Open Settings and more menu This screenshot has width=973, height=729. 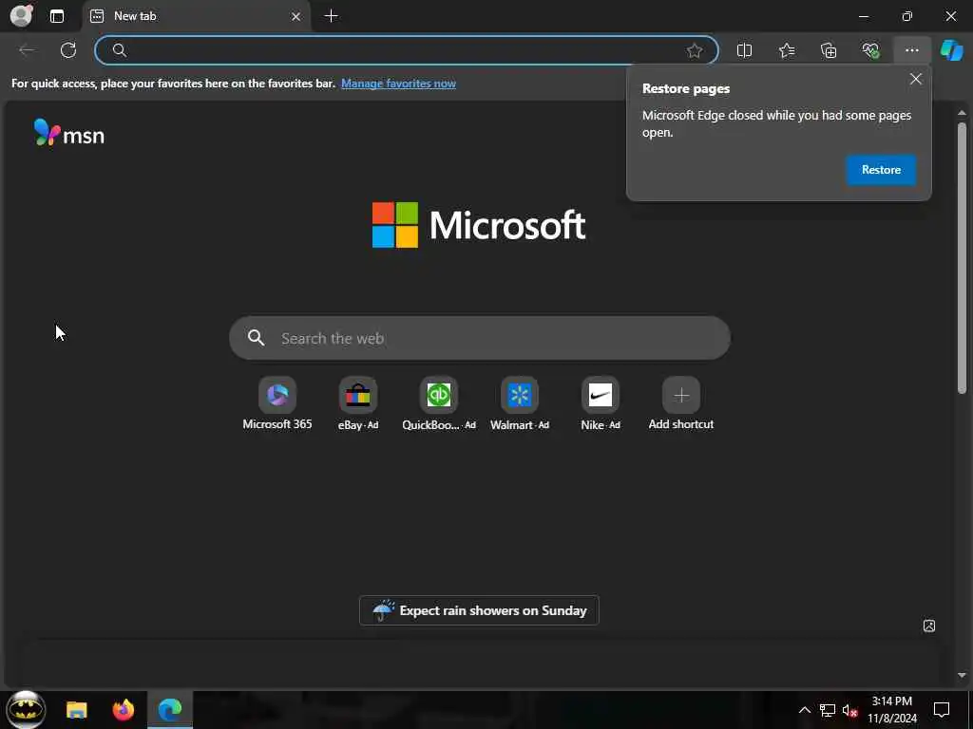coord(911,50)
